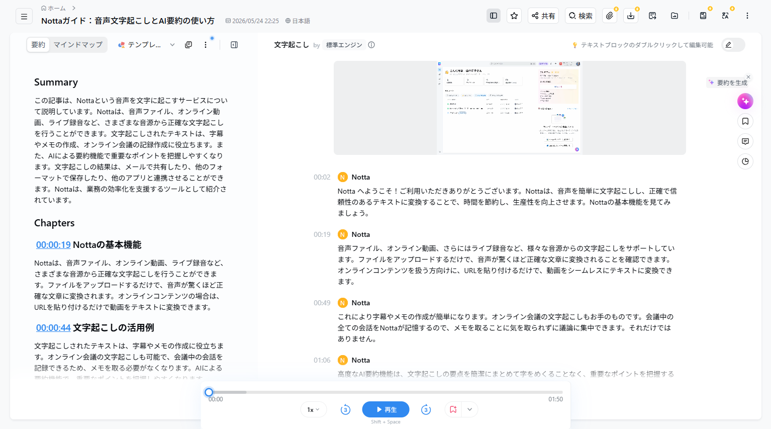Click the info icon beside 標準エンジン
The width and height of the screenshot is (771, 429).
[x=371, y=45]
